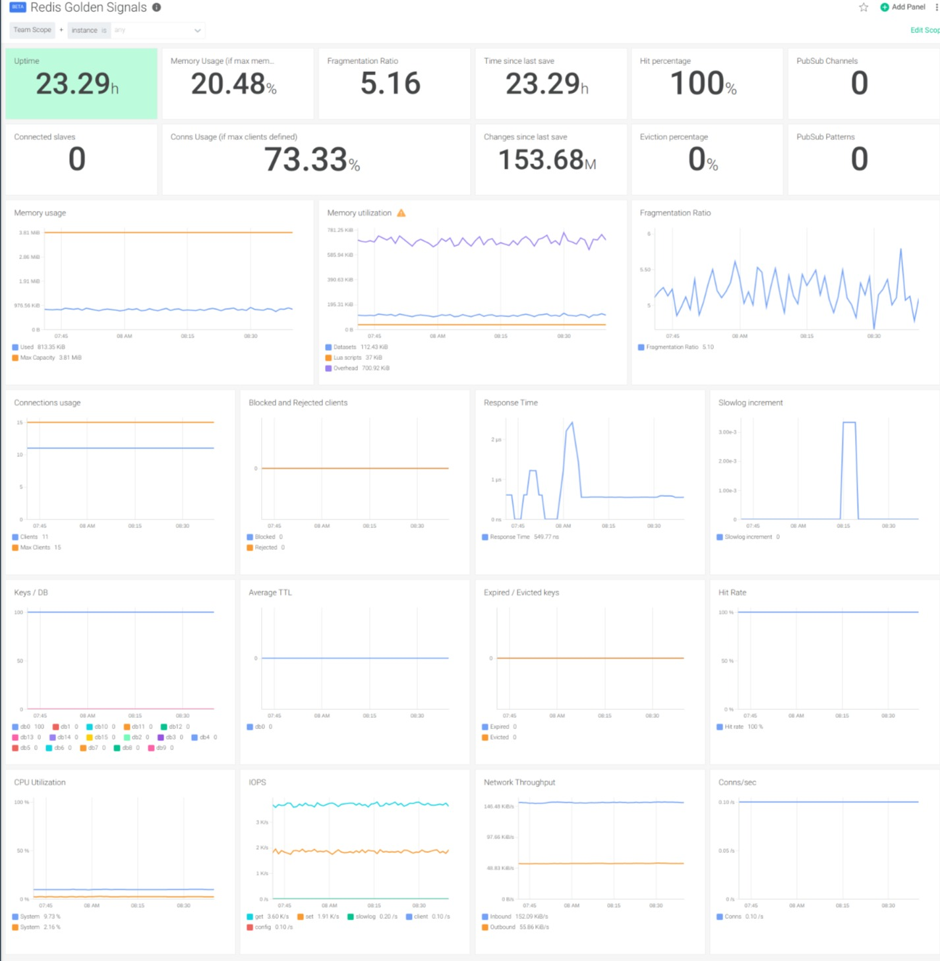This screenshot has width=940, height=961.
Task: Click the Connected slaves panel title
Action: pyautogui.click(x=45, y=137)
